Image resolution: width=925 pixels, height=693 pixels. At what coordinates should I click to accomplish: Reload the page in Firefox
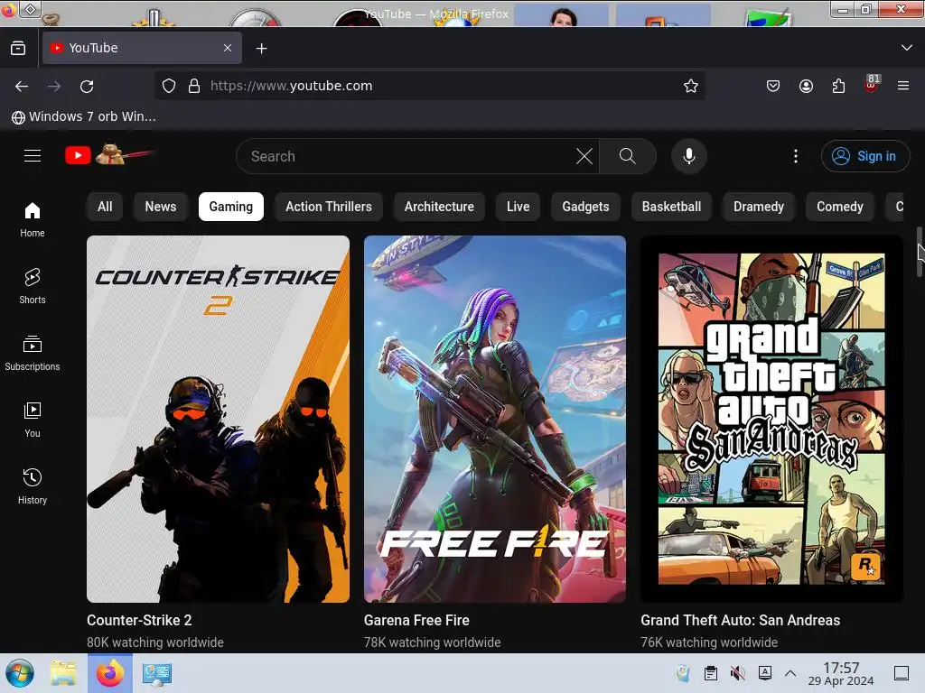(x=87, y=86)
